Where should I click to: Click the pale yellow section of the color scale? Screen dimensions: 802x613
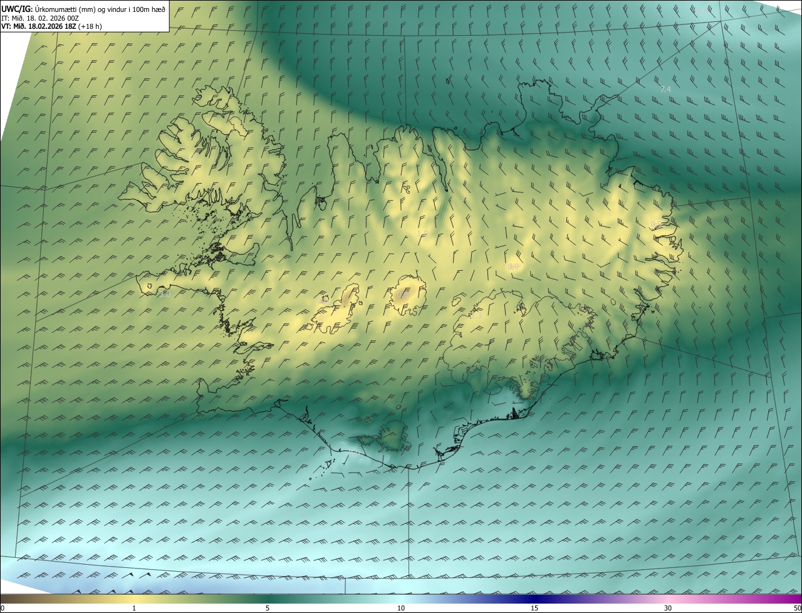pyautogui.click(x=134, y=599)
